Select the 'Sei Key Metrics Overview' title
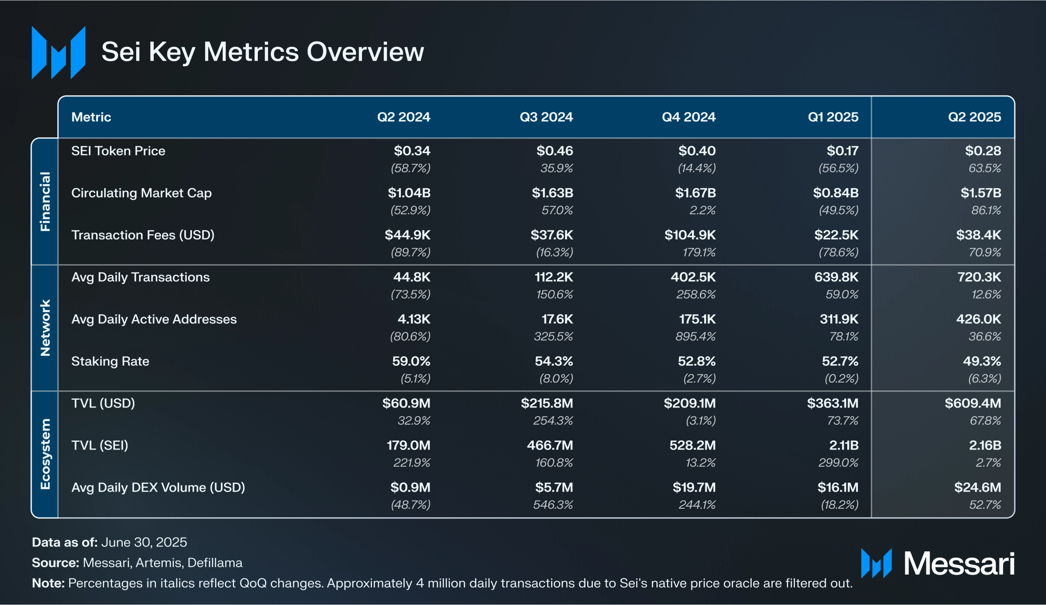This screenshot has width=1046, height=605. [263, 52]
